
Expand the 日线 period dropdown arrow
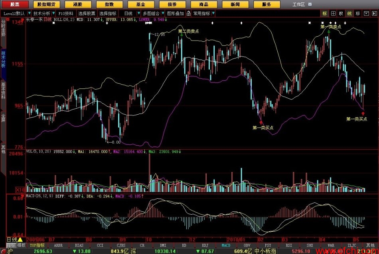[138, 13]
